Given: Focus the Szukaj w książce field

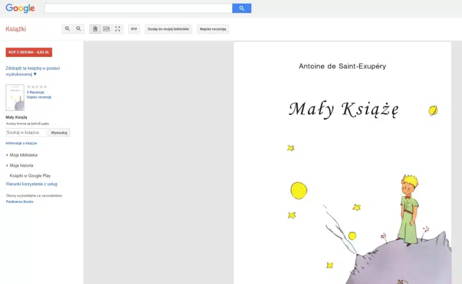Looking at the screenshot, I should tap(26, 133).
